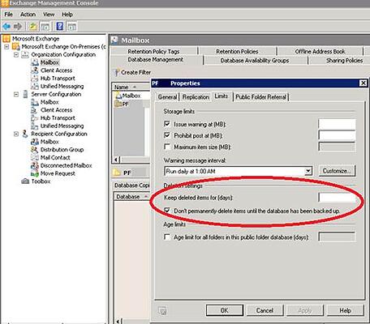
Task: Select the Mailbox database row in list
Action: pos(131,96)
